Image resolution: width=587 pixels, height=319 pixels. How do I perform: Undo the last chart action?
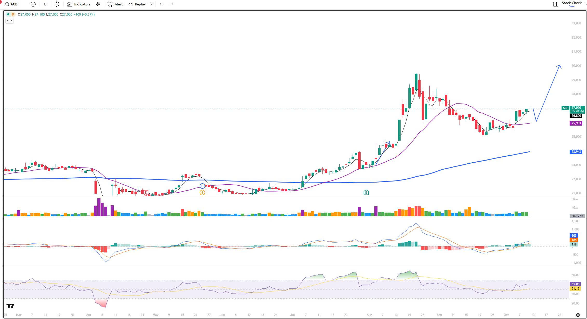click(161, 4)
